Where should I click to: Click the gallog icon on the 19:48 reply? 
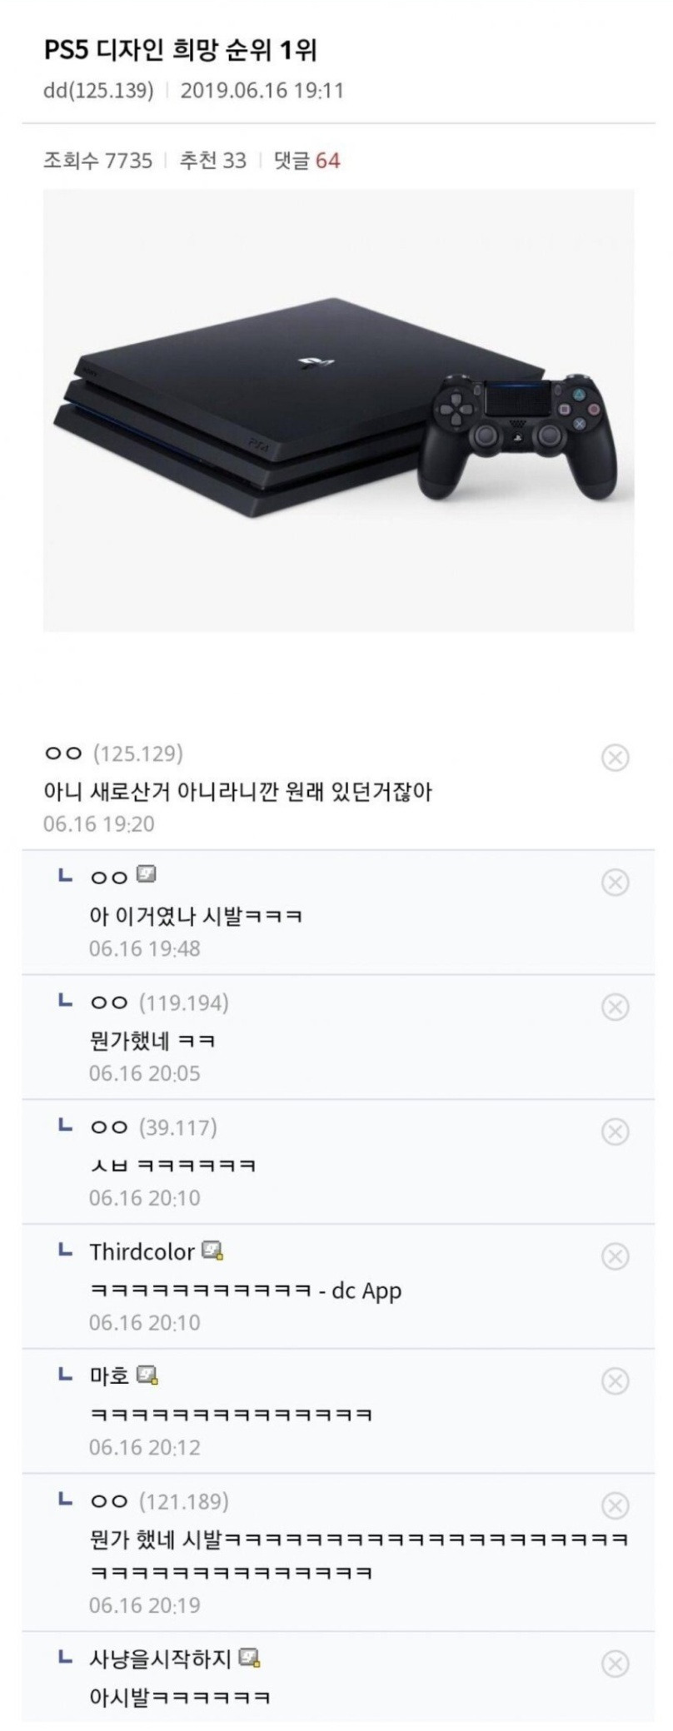[146, 875]
